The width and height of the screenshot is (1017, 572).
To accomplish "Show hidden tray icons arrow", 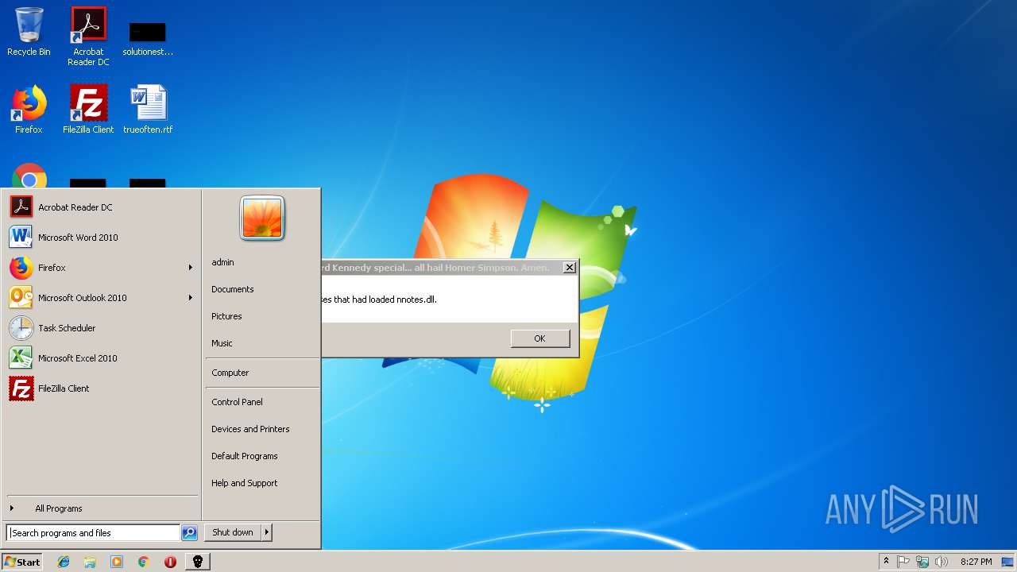I will point(886,562).
